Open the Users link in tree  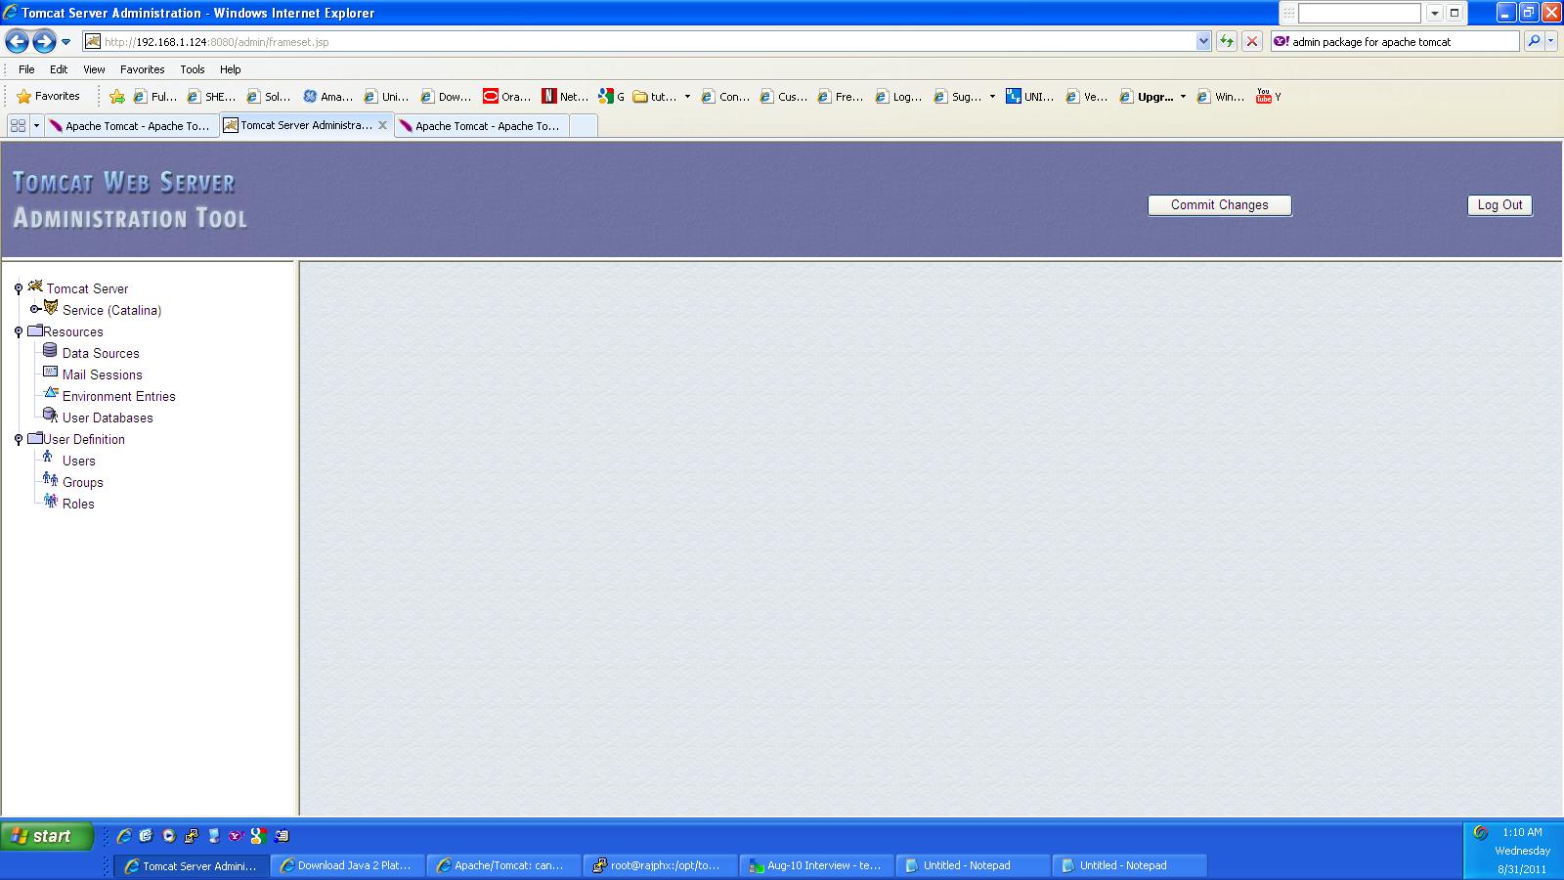(79, 461)
